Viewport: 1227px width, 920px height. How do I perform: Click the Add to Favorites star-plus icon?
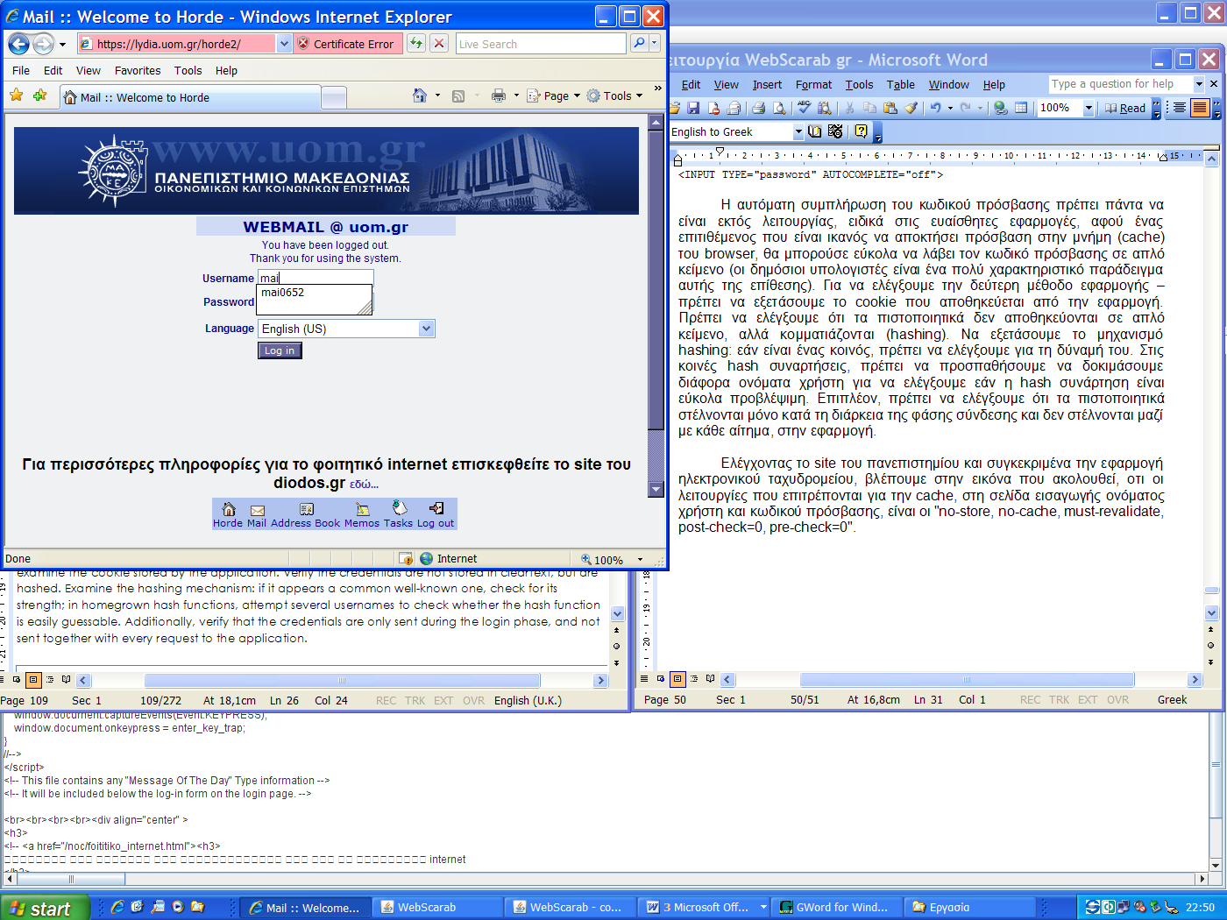tap(39, 96)
